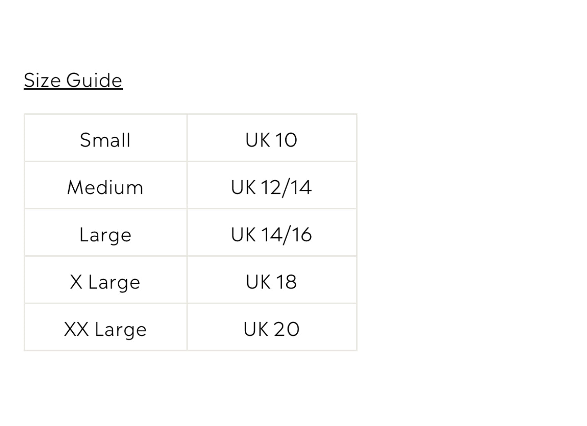The height and width of the screenshot is (426, 587).
Task: Click the word Guide in the heading
Action: [94, 80]
